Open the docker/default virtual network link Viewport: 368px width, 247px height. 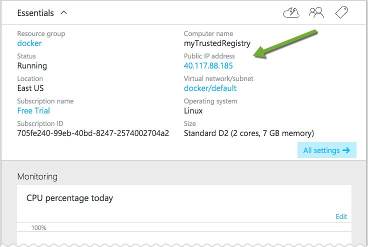[210, 88]
